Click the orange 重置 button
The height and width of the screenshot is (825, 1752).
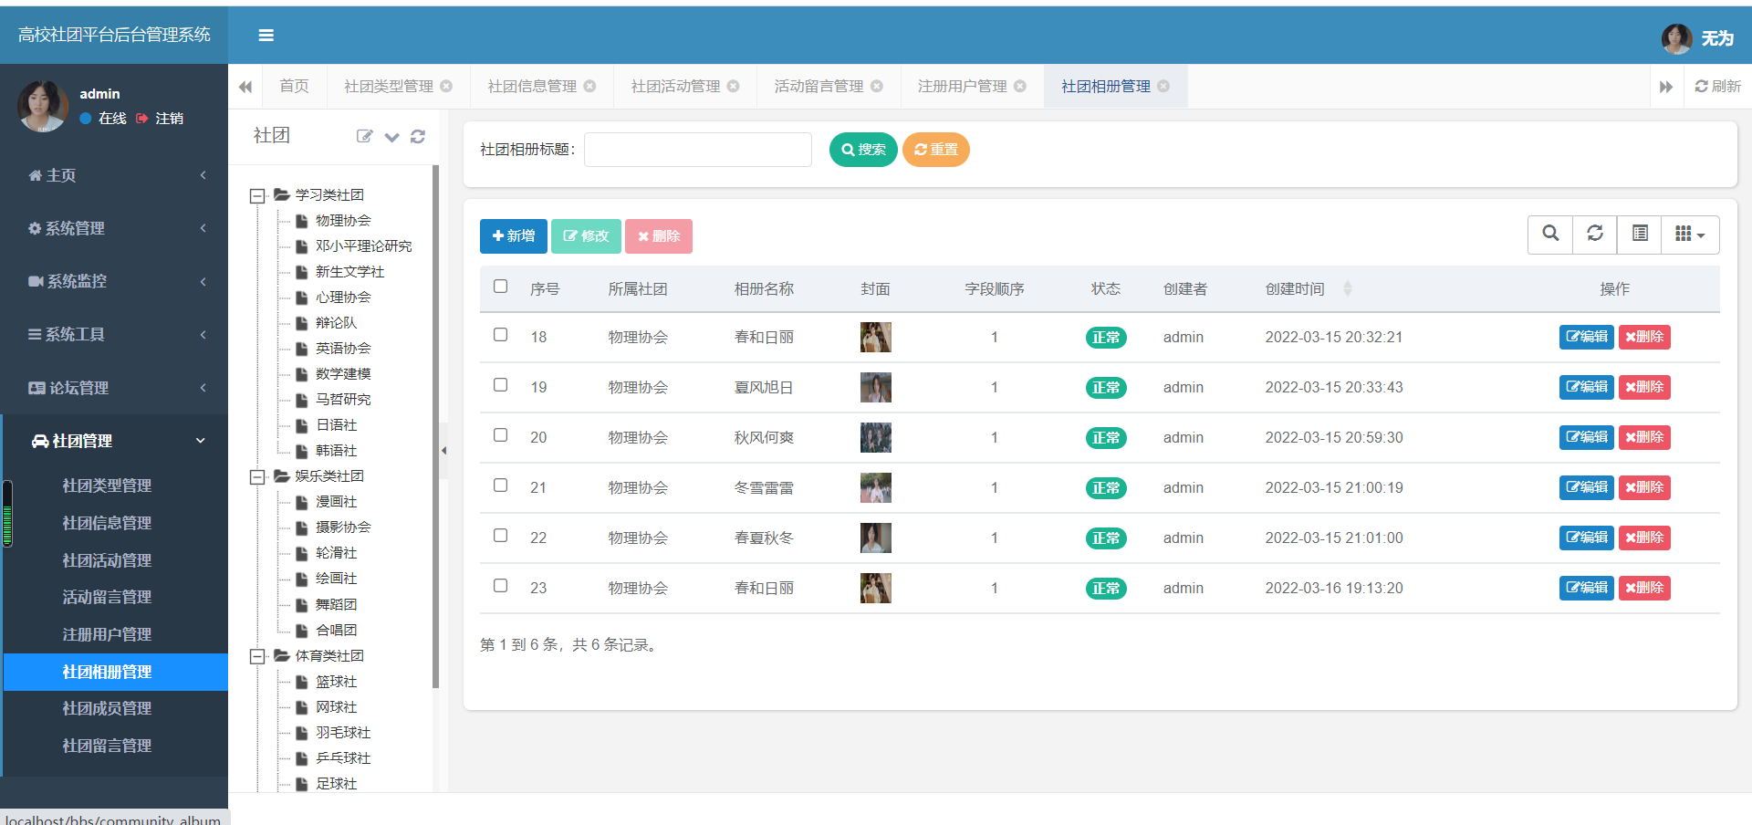(936, 150)
